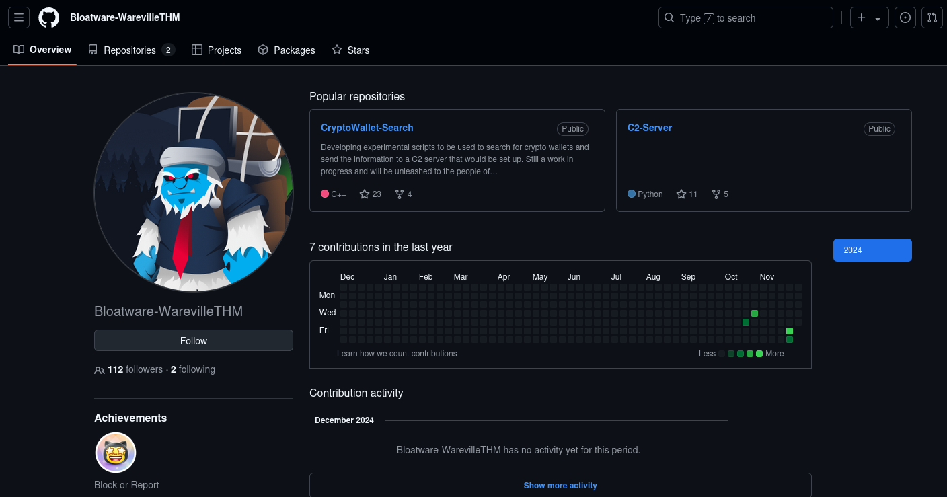This screenshot has width=947, height=497.
Task: Open the Packages tab
Action: click(x=287, y=50)
